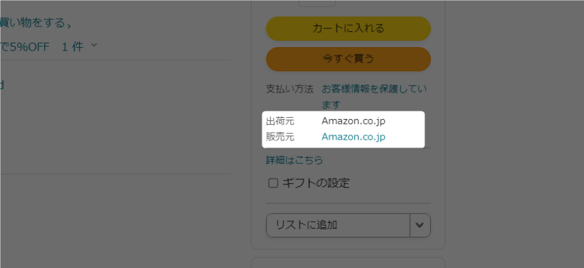Click the 1 件 count text

[72, 47]
